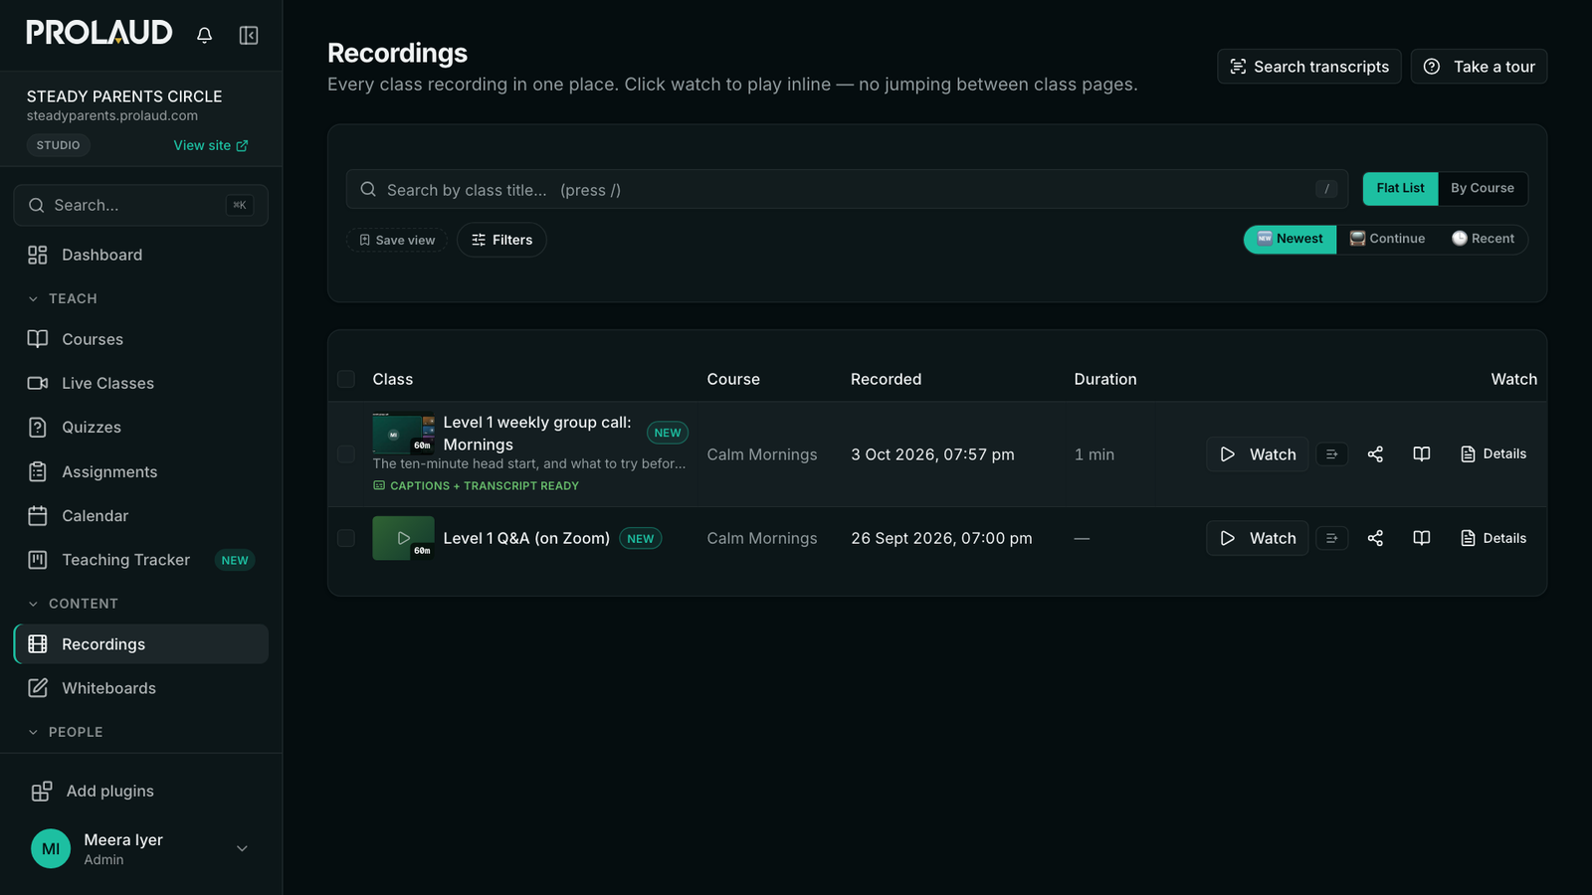
Task: Click the STUDIO badge
Action: [x=59, y=145]
